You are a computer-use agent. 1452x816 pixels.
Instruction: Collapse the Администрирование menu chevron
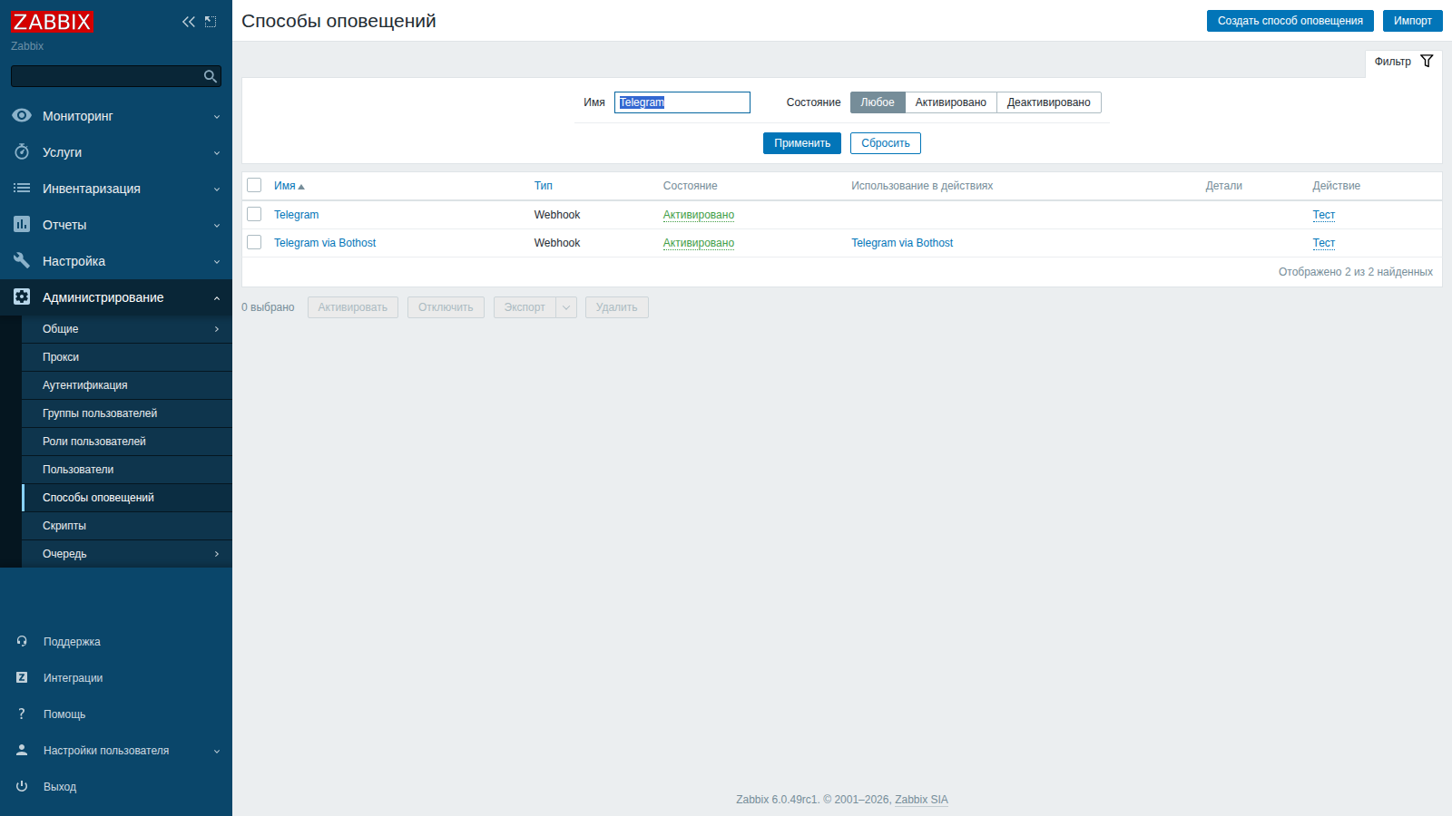click(x=217, y=297)
